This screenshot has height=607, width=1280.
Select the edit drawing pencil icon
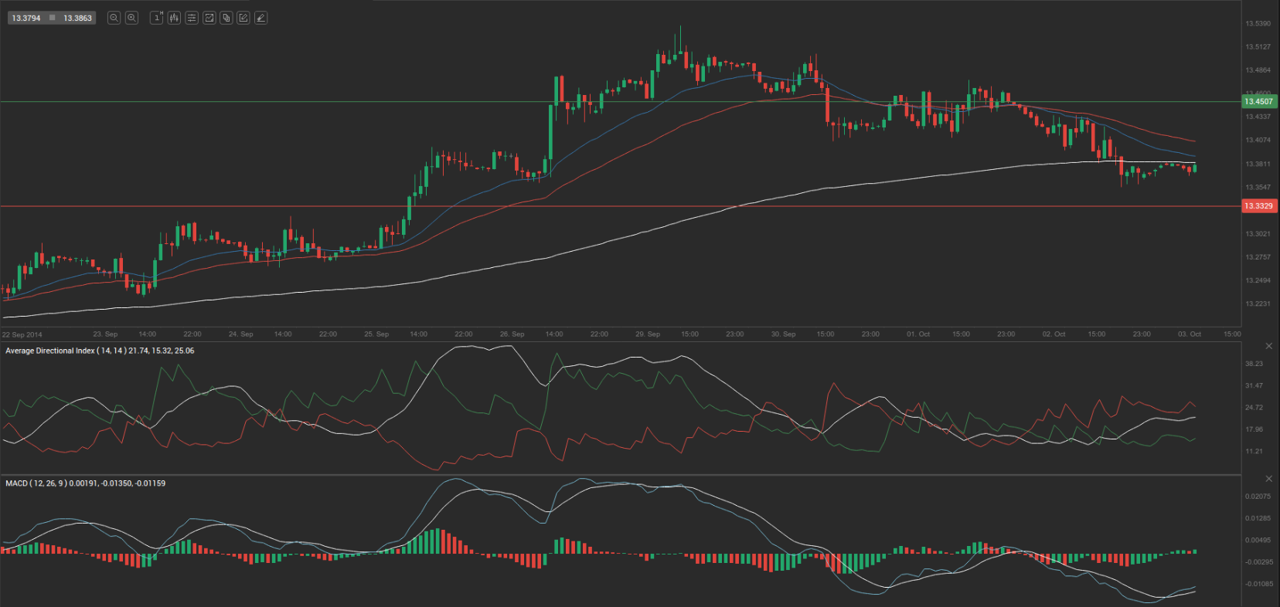[243, 18]
